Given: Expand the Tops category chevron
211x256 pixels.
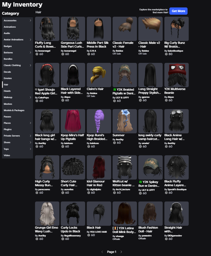Looking at the screenshot, I should [x=31, y=149].
